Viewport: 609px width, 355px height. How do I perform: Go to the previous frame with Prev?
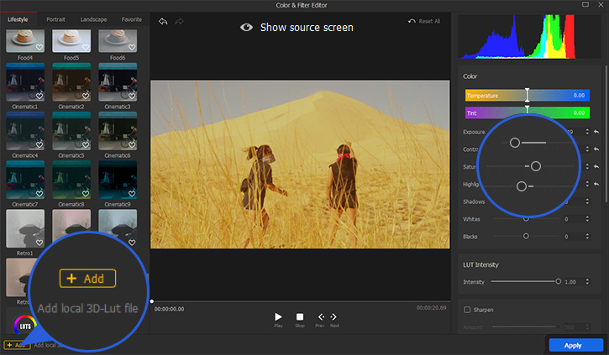point(320,317)
